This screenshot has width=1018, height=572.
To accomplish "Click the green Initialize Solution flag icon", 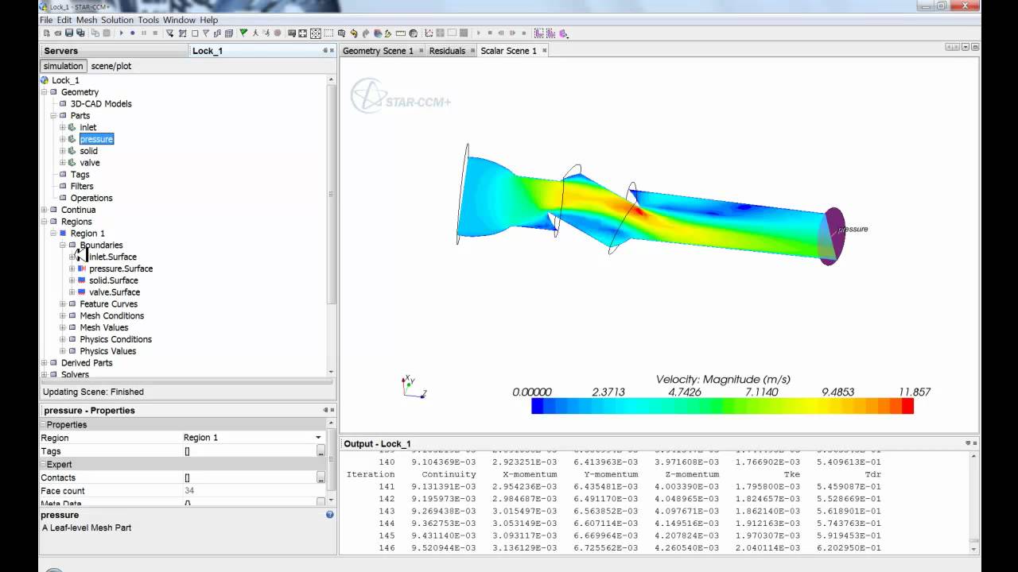I will point(243,33).
